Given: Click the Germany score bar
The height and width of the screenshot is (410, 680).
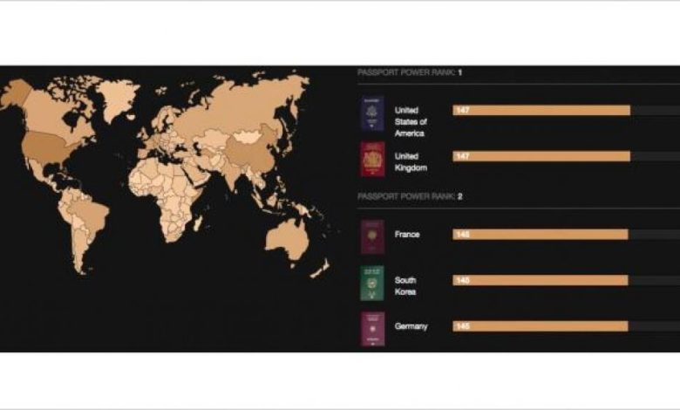Looking at the screenshot, I should point(541,326).
